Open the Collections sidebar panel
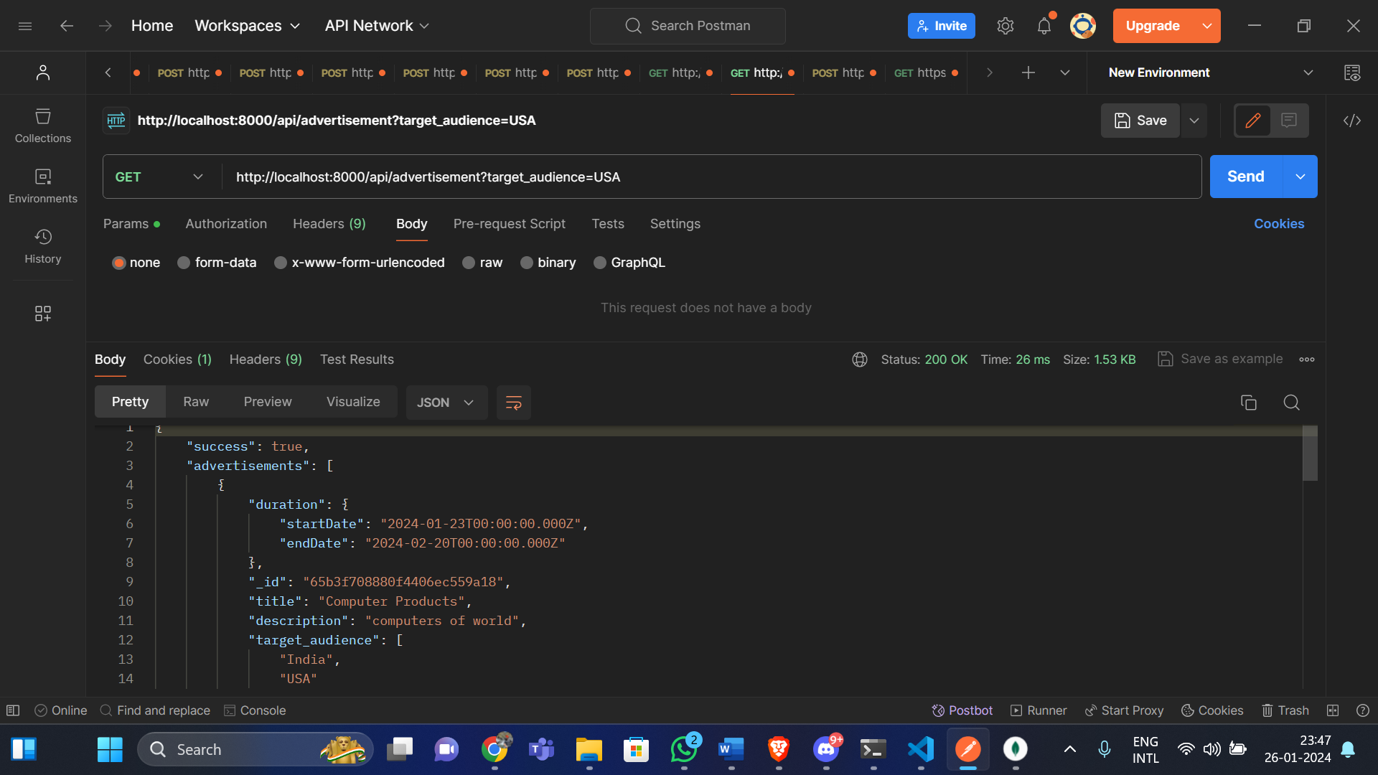This screenshot has height=775, width=1378. (x=43, y=126)
